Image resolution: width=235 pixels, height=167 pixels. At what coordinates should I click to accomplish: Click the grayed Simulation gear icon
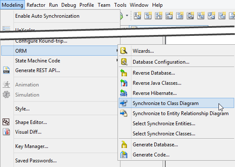(x=6, y=94)
